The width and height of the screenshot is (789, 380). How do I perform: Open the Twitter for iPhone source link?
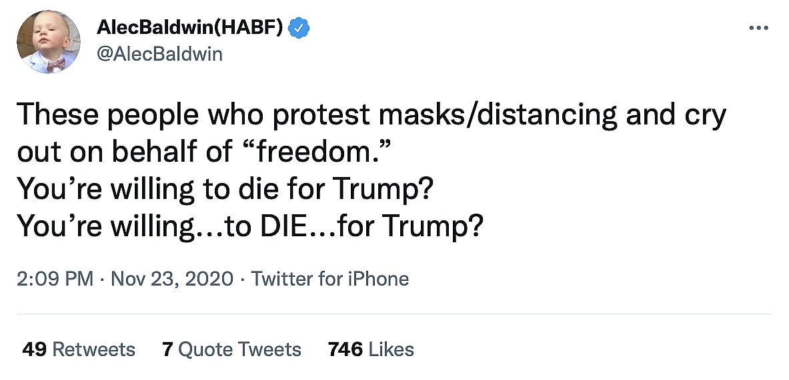[330, 278]
